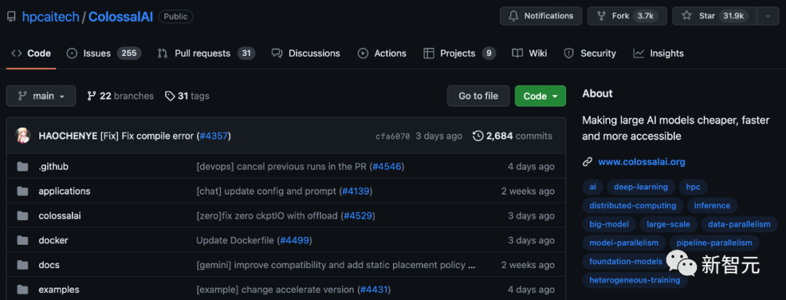This screenshot has width=786, height=300.
Task: Open the Issues tab
Action: [x=104, y=53]
